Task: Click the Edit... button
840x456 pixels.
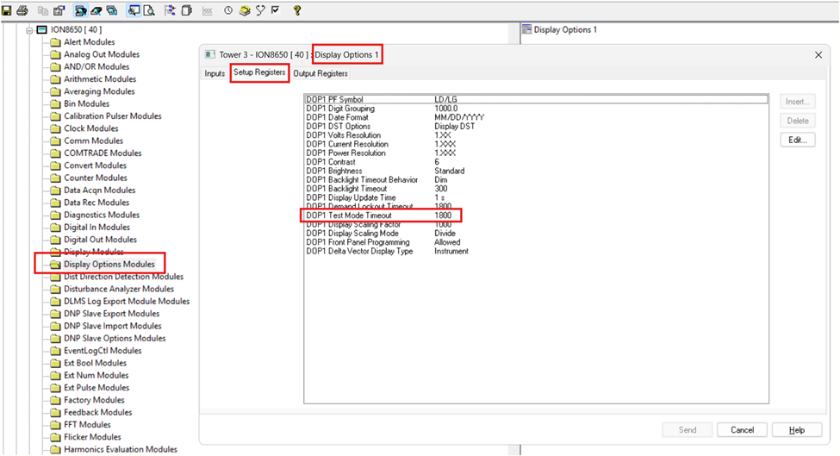Action: [798, 140]
